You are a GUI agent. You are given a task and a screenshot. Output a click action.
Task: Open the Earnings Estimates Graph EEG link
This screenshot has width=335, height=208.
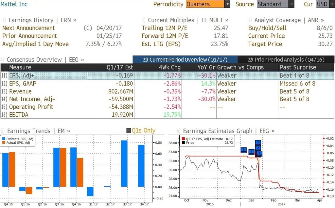[x=229, y=131]
